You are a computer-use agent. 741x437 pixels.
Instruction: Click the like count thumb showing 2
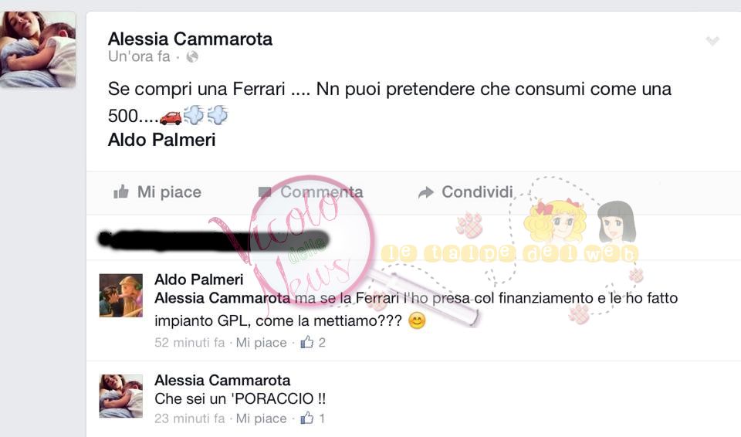[307, 342]
